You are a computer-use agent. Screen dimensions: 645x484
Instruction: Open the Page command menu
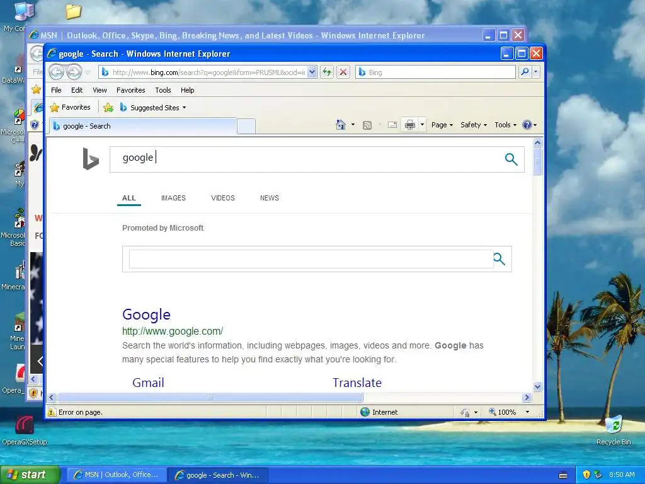[442, 125]
